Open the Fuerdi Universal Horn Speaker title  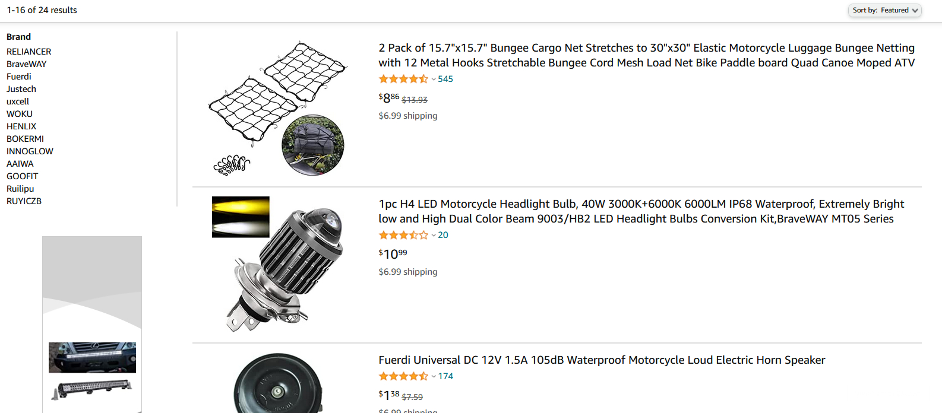click(x=602, y=360)
